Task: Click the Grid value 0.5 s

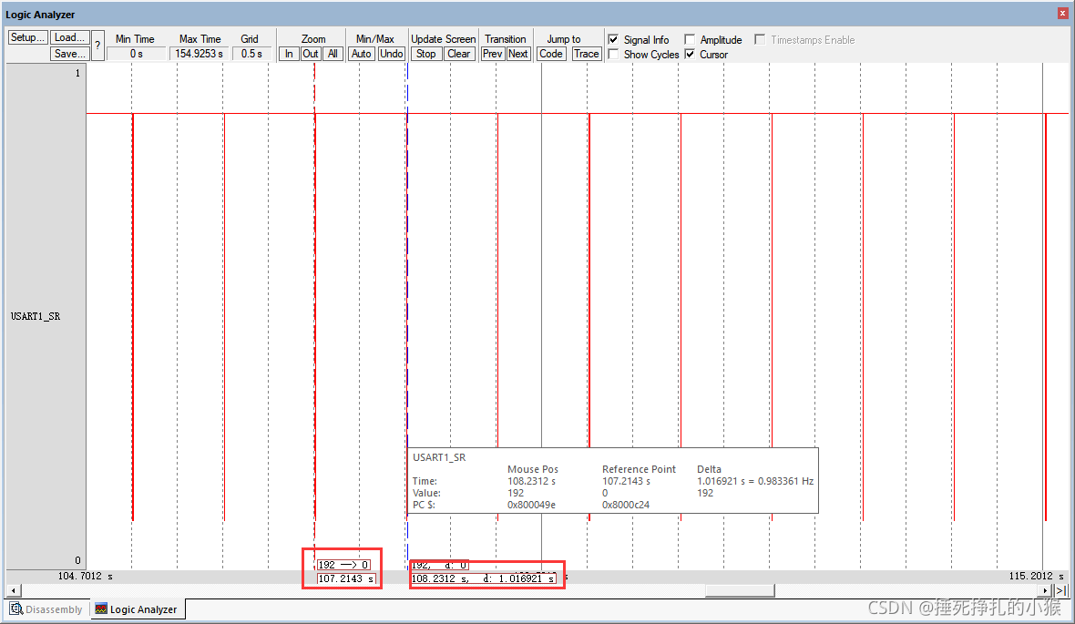Action: tap(251, 54)
